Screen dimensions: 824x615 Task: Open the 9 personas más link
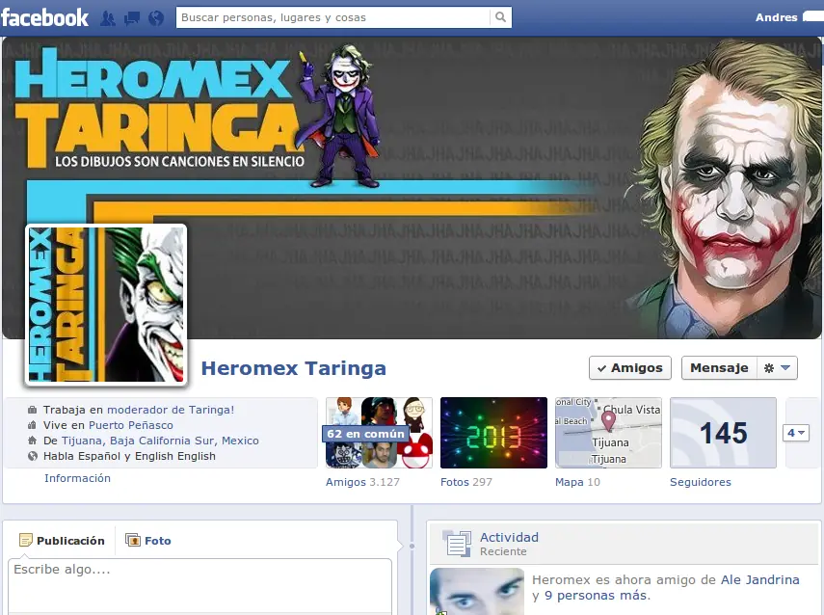tap(597, 595)
